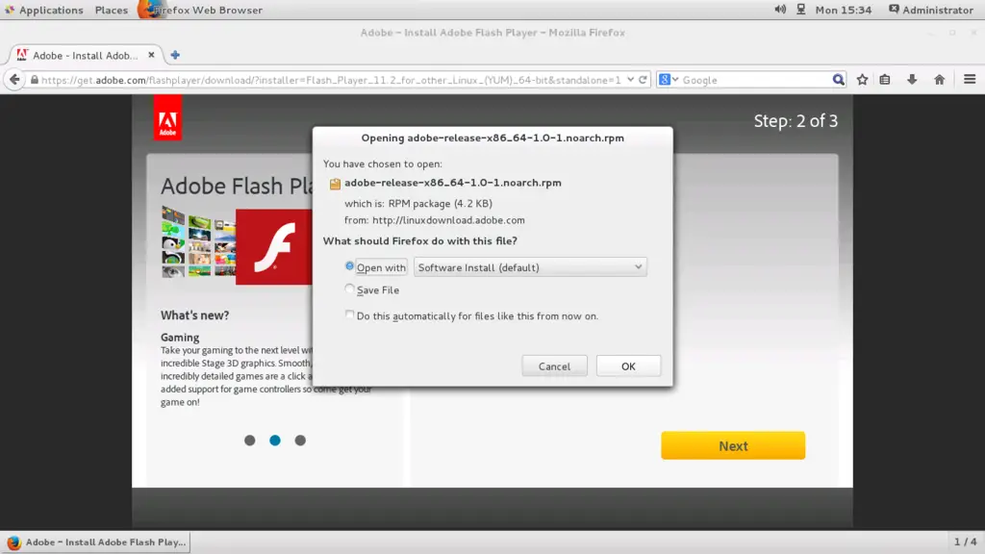Viewport: 985px width, 554px height.
Task: Click the workspace switcher 1 / 4
Action: pos(966,541)
